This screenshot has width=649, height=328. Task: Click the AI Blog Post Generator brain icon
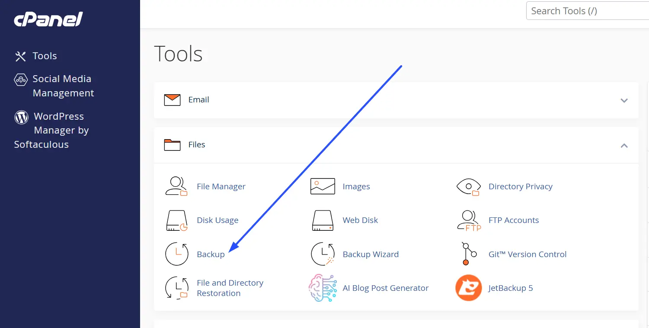click(323, 288)
